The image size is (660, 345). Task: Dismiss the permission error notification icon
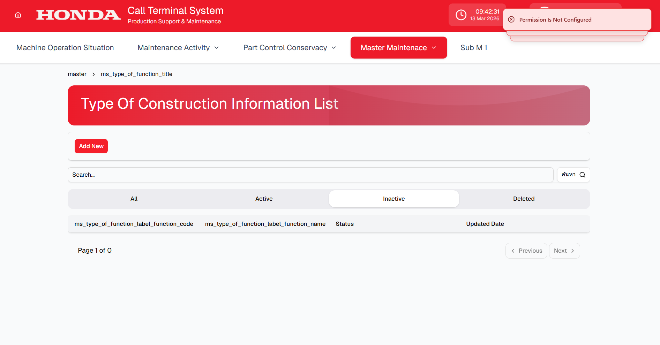511,20
